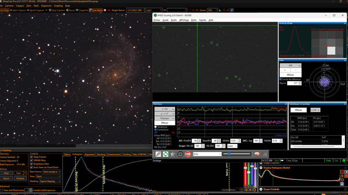Click lightning auto-stretch icon below level sliders

point(246,190)
